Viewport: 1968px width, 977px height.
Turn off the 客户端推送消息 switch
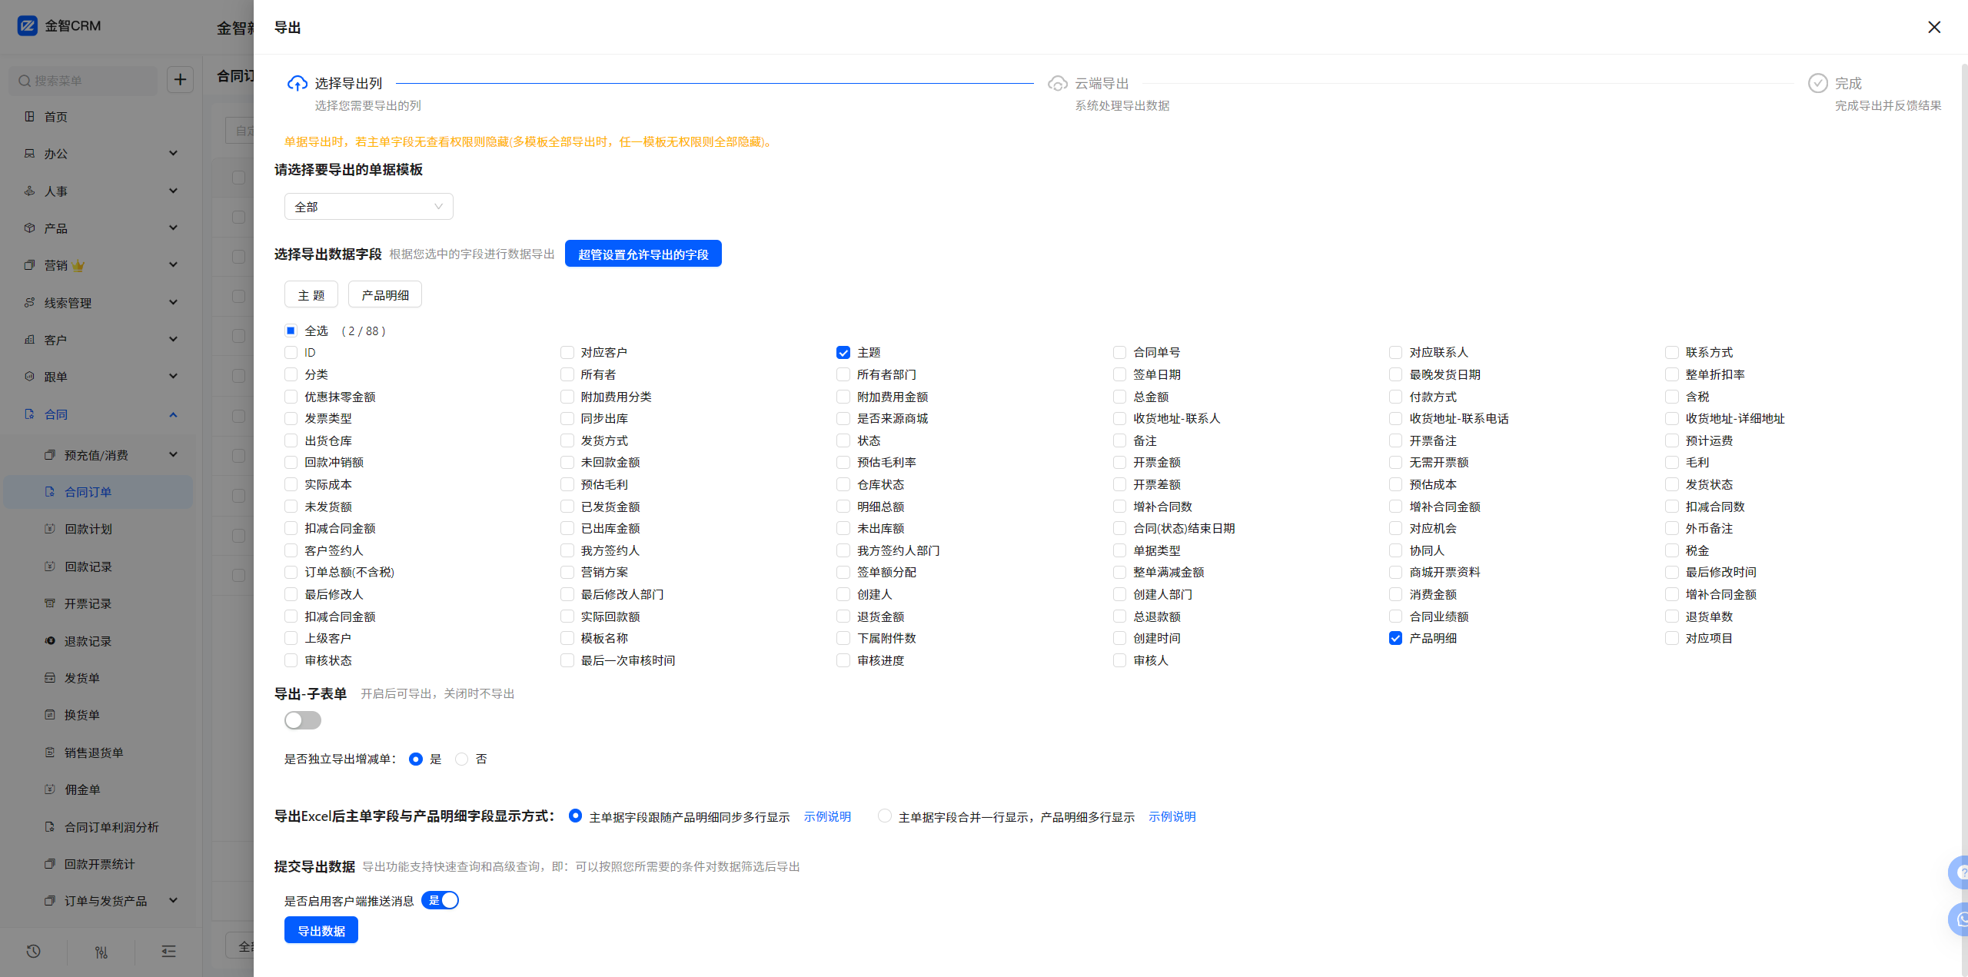(x=440, y=901)
